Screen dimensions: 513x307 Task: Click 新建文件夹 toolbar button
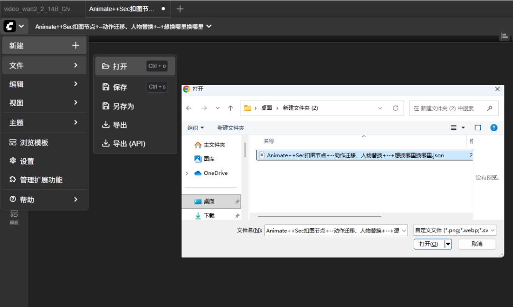pos(231,128)
